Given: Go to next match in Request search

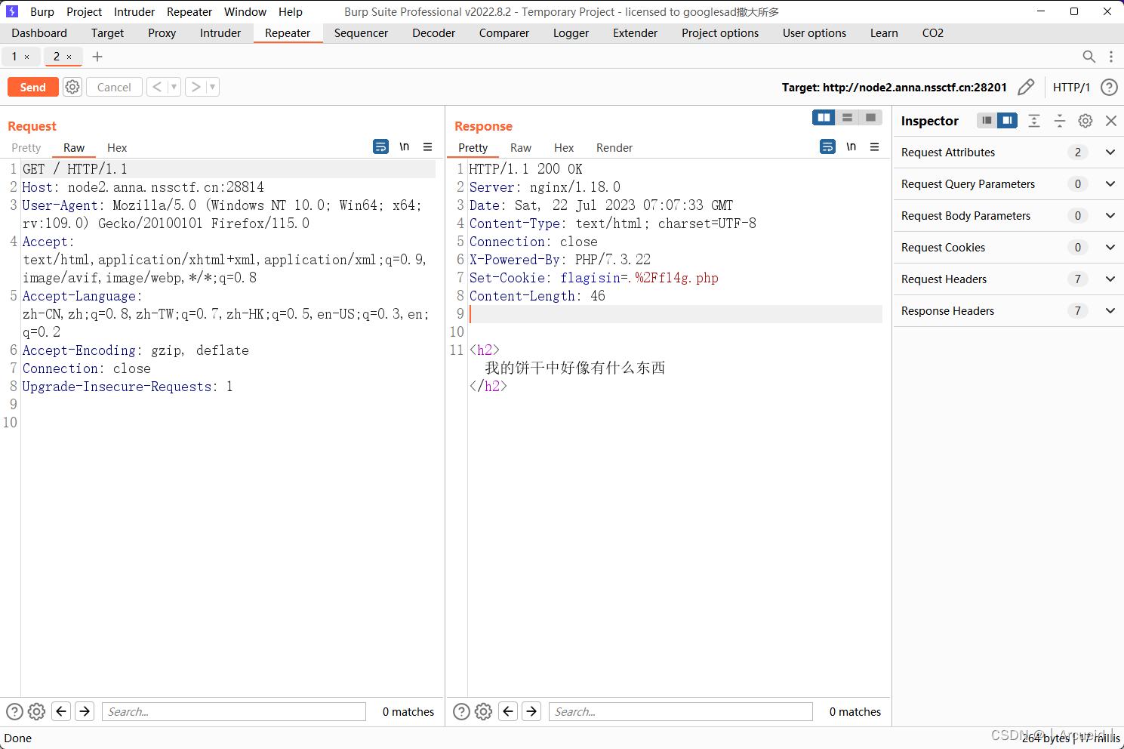Looking at the screenshot, I should coord(85,711).
